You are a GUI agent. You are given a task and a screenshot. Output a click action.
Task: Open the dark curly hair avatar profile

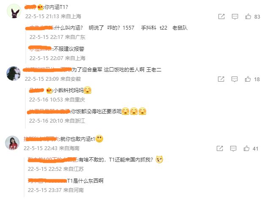pyautogui.click(x=14, y=74)
